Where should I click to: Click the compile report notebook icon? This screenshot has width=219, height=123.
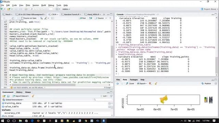(53, 18)
